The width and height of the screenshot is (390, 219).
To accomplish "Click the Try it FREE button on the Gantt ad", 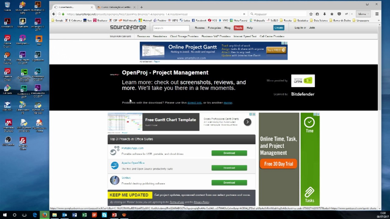I will 275,50.
